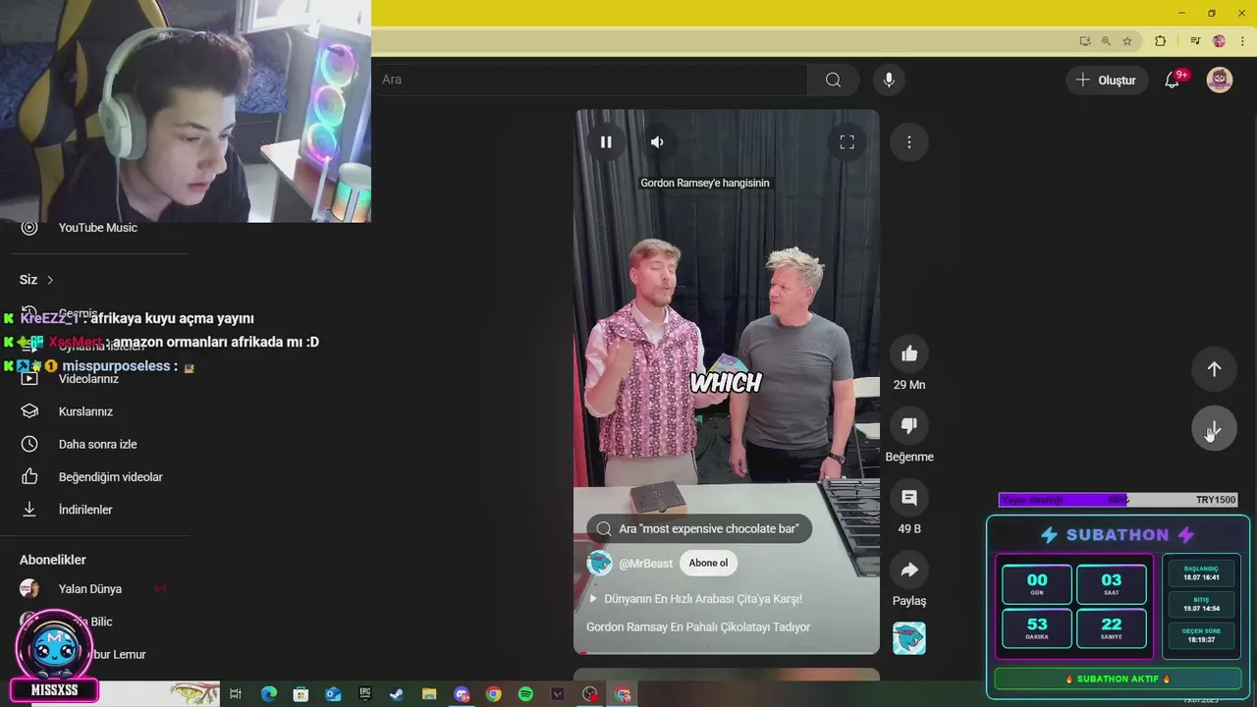Open the browser zoom indicator
The width and height of the screenshot is (1257, 707).
click(1106, 41)
